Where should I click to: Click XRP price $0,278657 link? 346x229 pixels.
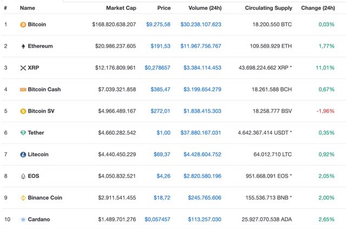157,68
